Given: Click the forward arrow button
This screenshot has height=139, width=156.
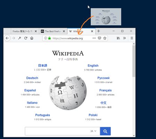Looking at the screenshot, I should click(x=14, y=38).
